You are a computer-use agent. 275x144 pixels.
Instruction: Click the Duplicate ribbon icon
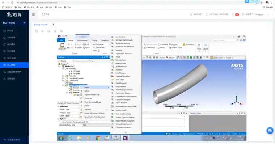[x=62, y=46]
